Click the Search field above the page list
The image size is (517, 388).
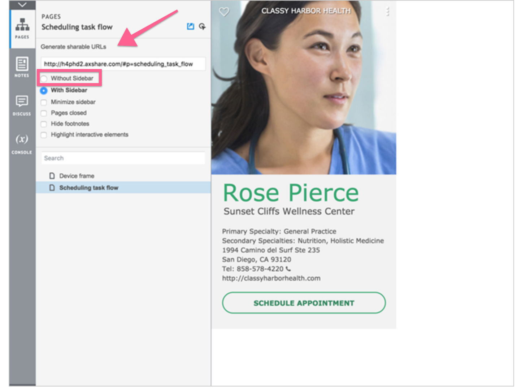[123, 158]
